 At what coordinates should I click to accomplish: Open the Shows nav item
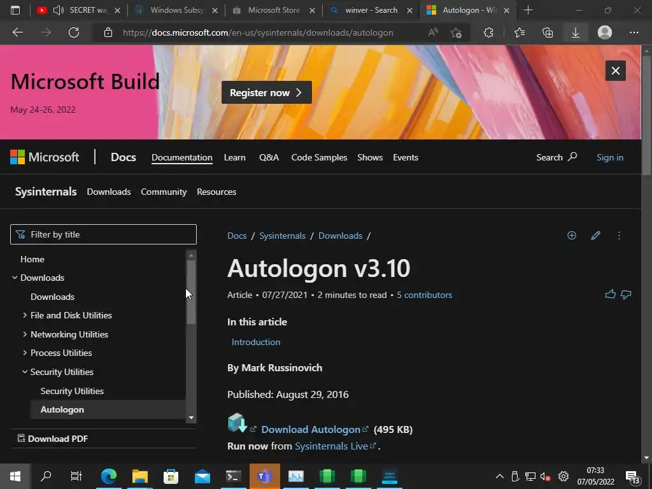click(x=370, y=157)
